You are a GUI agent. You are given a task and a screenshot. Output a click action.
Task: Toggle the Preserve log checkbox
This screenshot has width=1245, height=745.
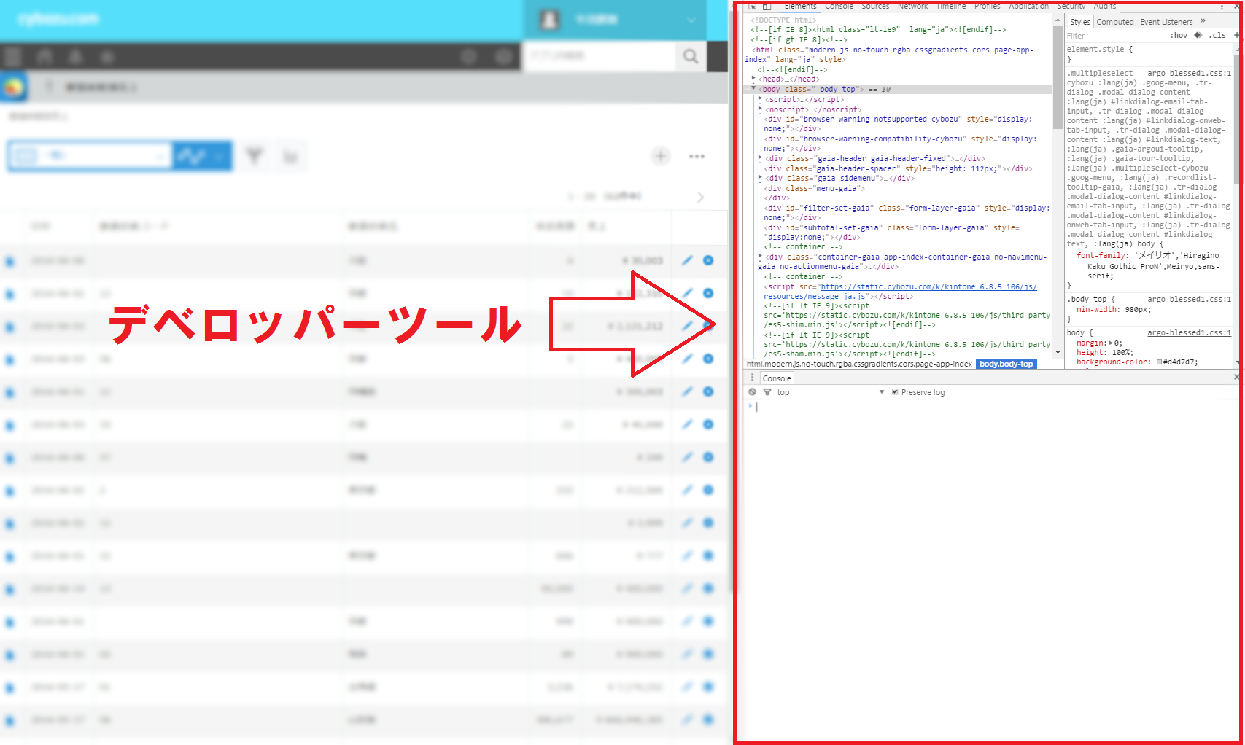pos(895,392)
